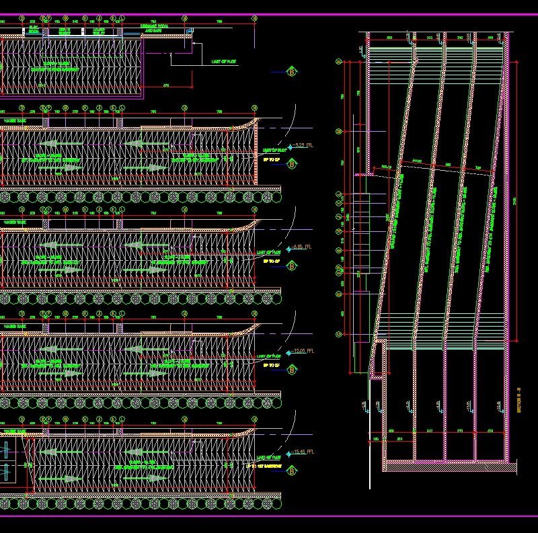The image size is (538, 533).
Task: Click the lowest section marker B symbol
Action: click(291, 472)
